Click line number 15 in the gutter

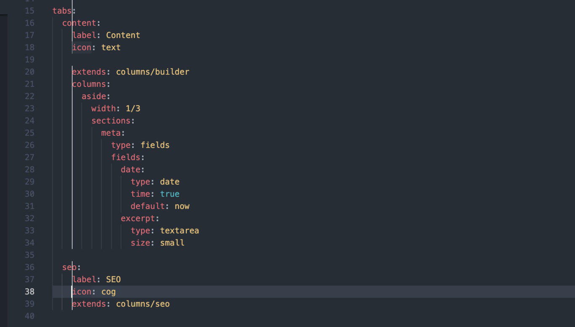tap(29, 11)
